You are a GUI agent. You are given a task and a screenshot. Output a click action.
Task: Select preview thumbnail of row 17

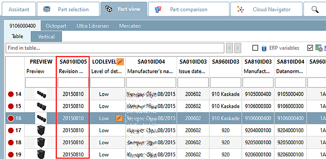41,130
